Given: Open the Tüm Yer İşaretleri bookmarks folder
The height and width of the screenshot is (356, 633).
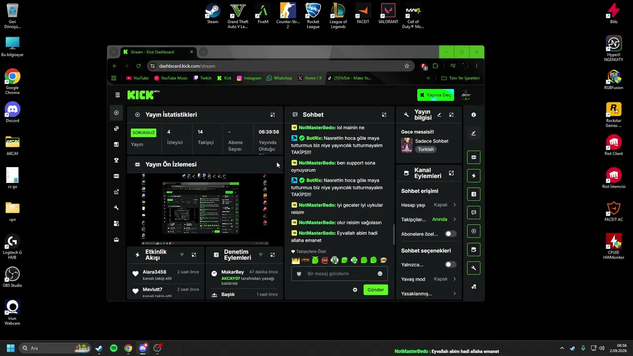Looking at the screenshot, I should click(x=460, y=78).
